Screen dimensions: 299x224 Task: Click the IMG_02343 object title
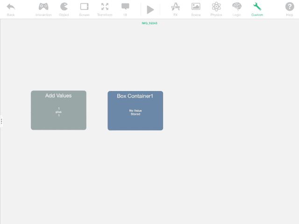tap(149, 23)
